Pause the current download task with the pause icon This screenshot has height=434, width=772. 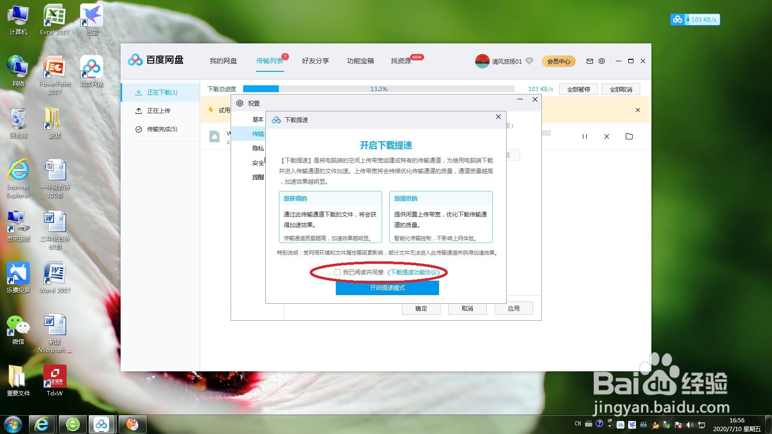(585, 136)
